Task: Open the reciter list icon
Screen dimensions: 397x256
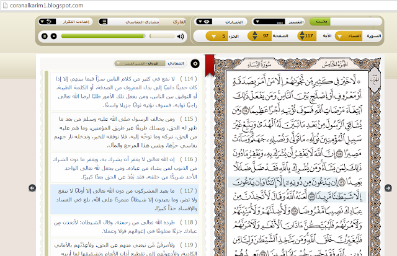Action: pyautogui.click(x=104, y=22)
